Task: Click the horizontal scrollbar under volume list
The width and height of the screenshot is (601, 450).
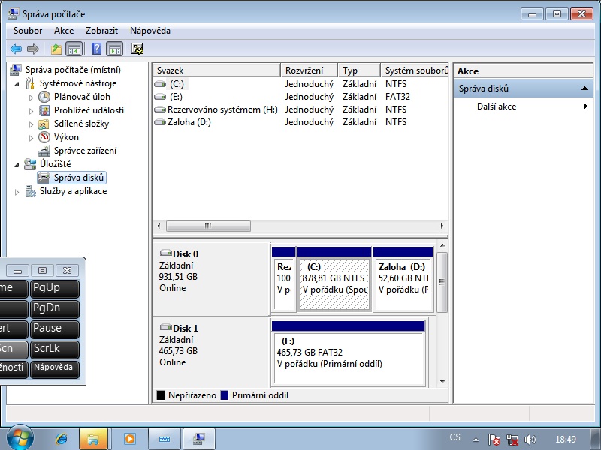Action: click(x=300, y=226)
